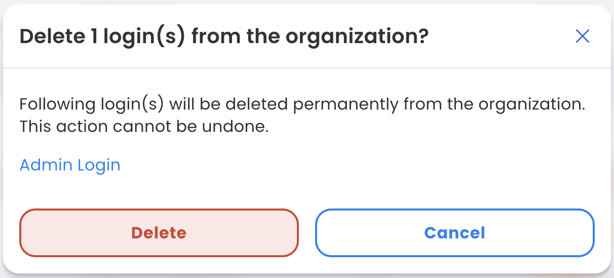View the login named Admin Login
The height and width of the screenshot is (278, 614).
[70, 165]
